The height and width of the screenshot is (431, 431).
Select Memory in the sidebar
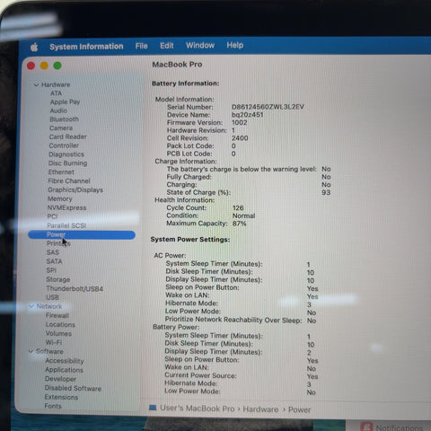point(60,198)
